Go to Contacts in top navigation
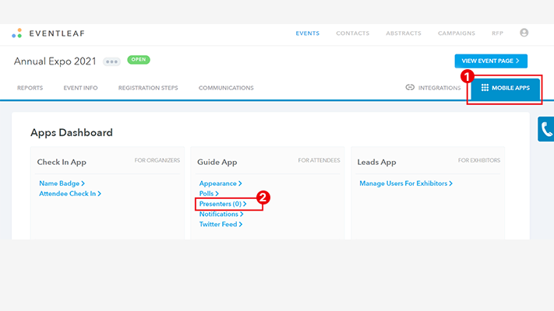The width and height of the screenshot is (554, 311). [353, 33]
